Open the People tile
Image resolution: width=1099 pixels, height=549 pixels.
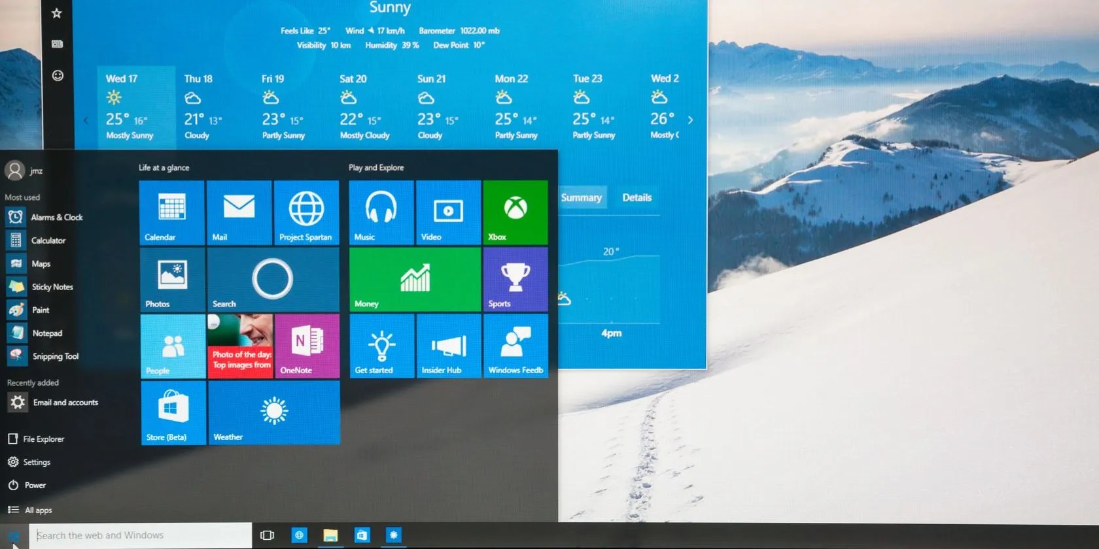tap(173, 346)
